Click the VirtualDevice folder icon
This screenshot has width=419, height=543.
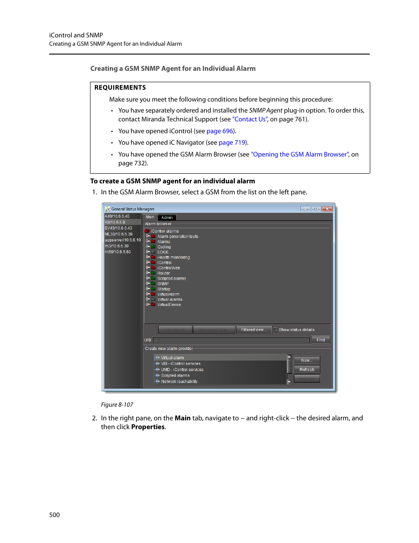click(153, 305)
